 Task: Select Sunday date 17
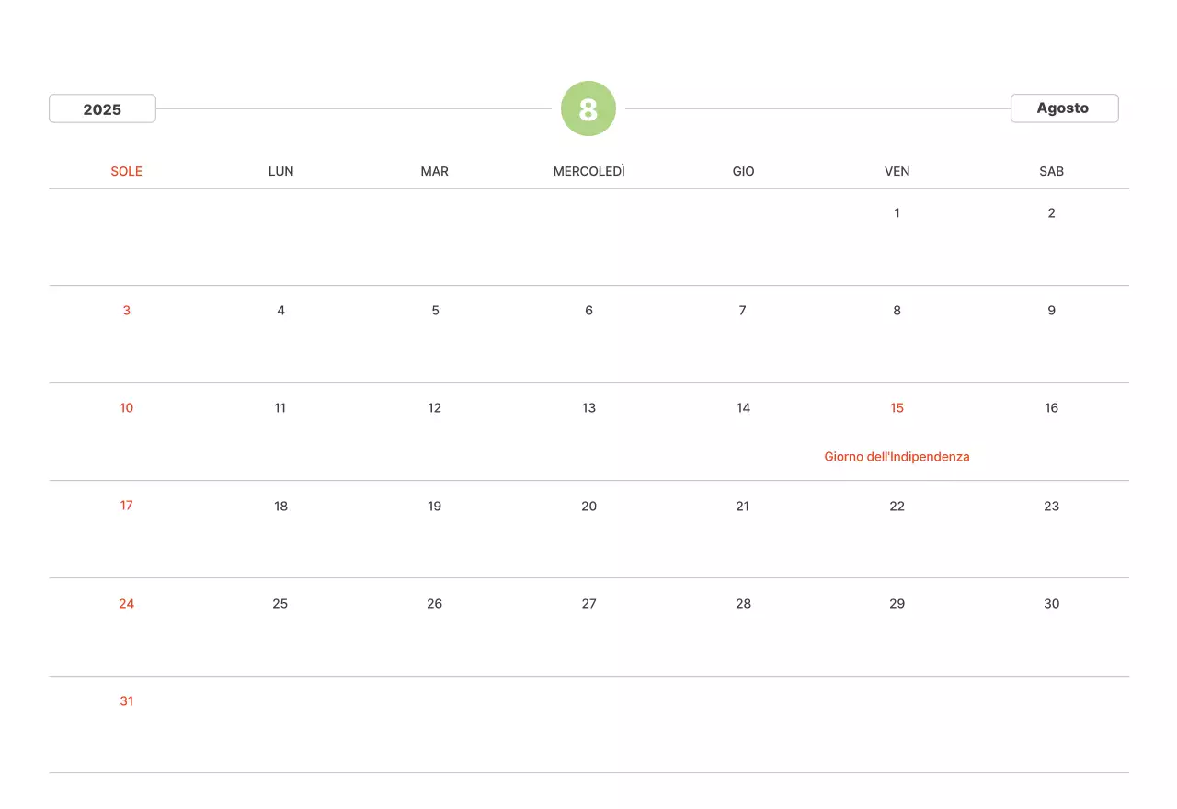[127, 506]
